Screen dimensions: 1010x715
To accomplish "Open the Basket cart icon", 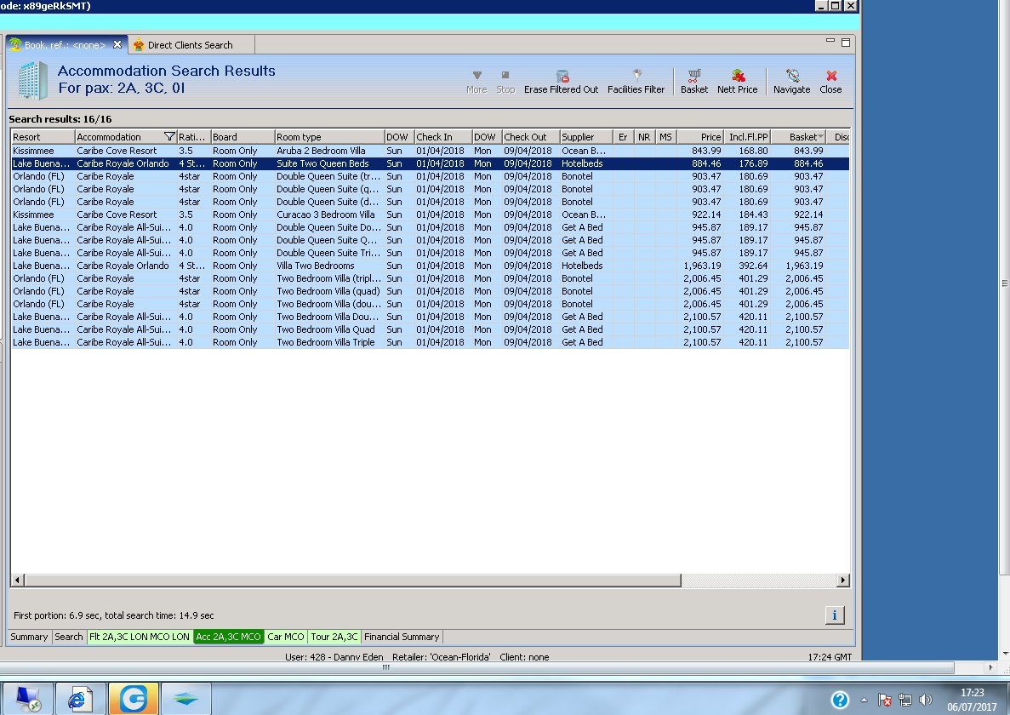I will 694,76.
